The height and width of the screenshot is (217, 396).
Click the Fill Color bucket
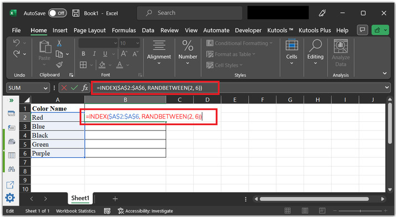(102, 65)
